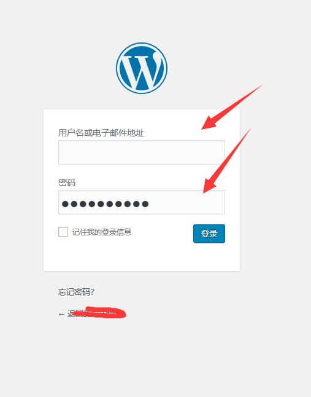Click the 用户名或电子邮件地址 label

[x=101, y=133]
